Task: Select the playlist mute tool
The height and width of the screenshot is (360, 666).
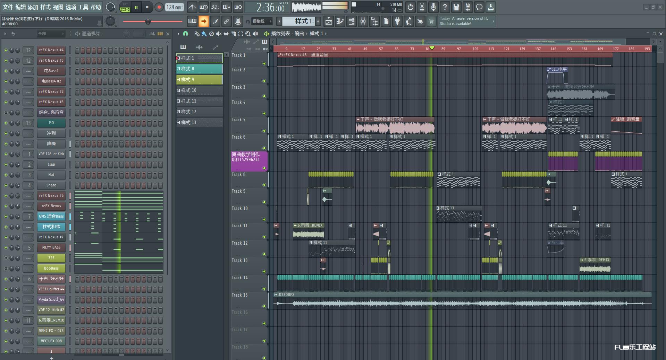Action: click(219, 34)
